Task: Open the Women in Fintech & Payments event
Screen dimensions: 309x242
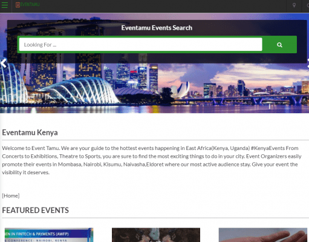Action: 49,235
